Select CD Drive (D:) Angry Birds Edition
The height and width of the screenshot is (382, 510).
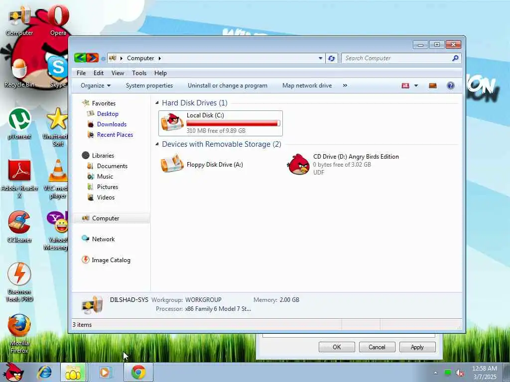pyautogui.click(x=344, y=164)
